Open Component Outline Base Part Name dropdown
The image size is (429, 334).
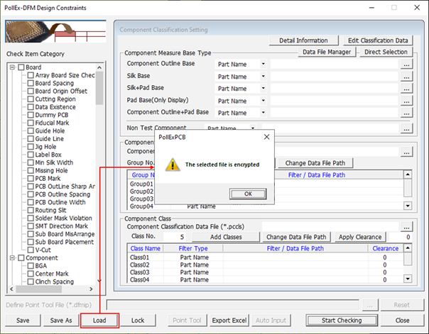click(x=263, y=65)
